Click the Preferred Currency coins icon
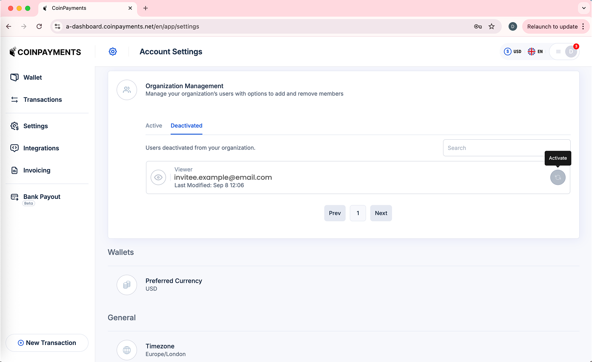Viewport: 592px width, 362px height. coord(127,285)
